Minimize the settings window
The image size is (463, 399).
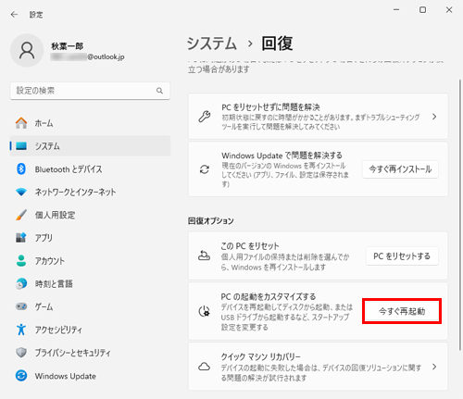pyautogui.click(x=396, y=10)
